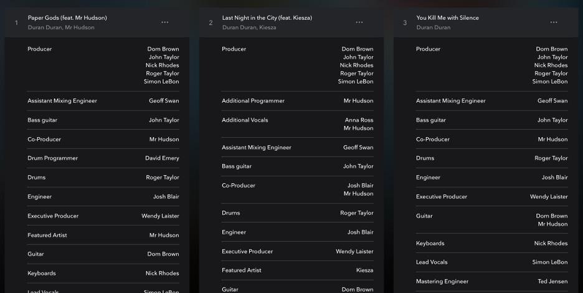583x293 pixels.
Task: Click Dom Brown under Producer in track 3
Action: pyautogui.click(x=551, y=49)
